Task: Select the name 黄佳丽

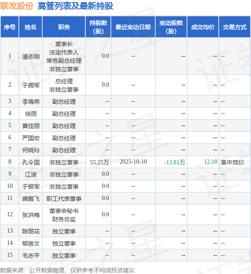Action: pos(31,126)
